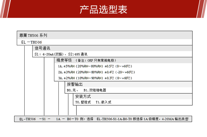Click the 产品选型表 title heading
The width and height of the screenshot is (207, 137).
coord(104,9)
